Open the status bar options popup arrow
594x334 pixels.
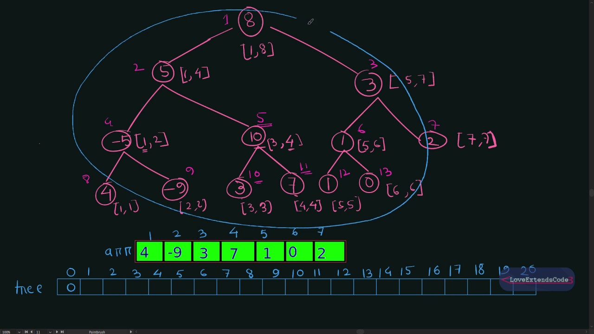[x=131, y=332]
